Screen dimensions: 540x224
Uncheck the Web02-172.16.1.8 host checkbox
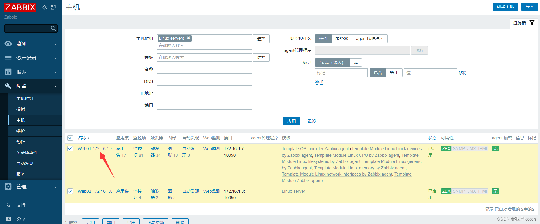click(70, 191)
